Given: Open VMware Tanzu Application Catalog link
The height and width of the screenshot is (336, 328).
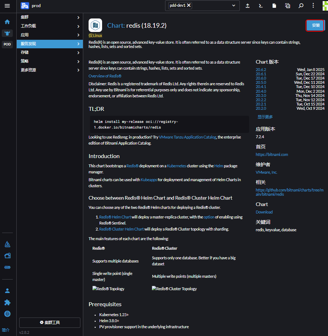Looking at the screenshot, I should 187,137.
